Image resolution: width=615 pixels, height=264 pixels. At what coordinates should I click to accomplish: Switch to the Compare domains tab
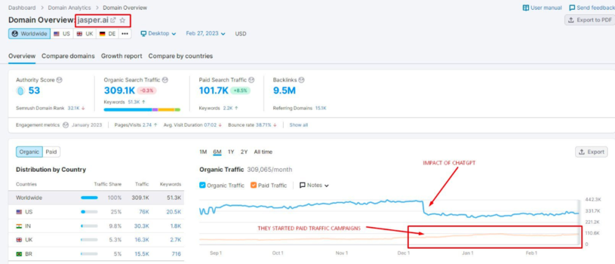68,56
